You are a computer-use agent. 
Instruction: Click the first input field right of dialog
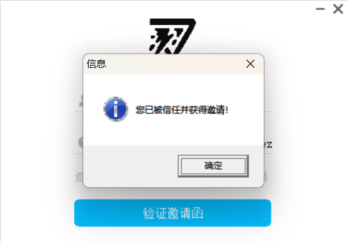tap(268, 103)
